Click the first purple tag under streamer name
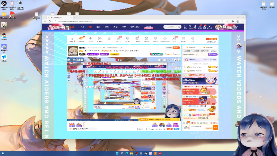 point(93,54)
